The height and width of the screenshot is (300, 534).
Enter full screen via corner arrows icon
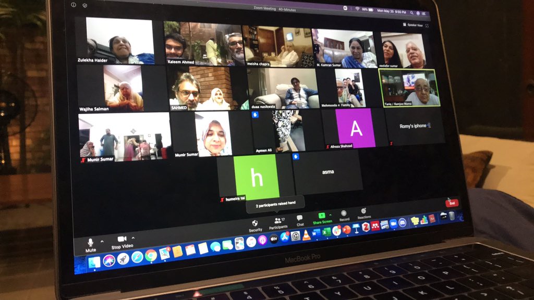tap(427, 26)
